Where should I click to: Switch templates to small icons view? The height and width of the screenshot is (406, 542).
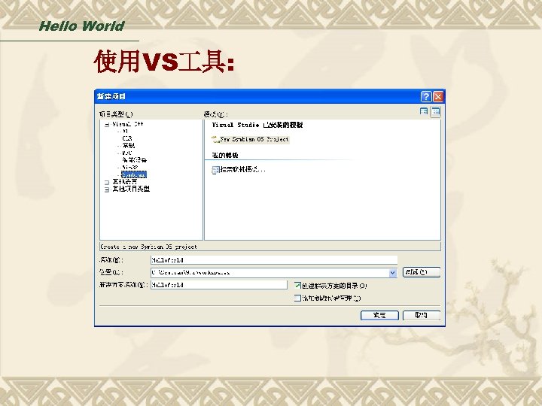[436, 111]
